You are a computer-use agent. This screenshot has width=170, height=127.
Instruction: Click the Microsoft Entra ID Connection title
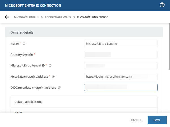point(33,5)
